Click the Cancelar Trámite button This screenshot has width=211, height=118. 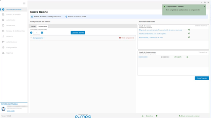[78, 32]
